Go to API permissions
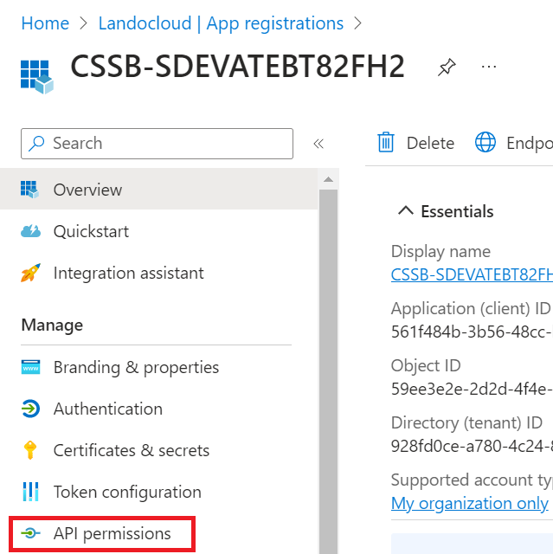 coord(112,533)
